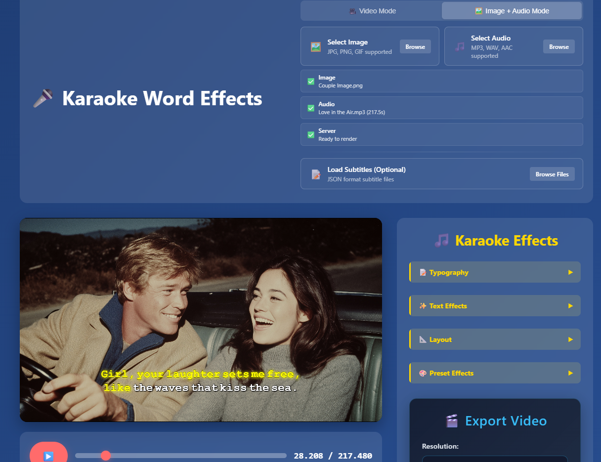Screen dimensions: 601x462
Task: Click the video preview image
Action: 201,320
